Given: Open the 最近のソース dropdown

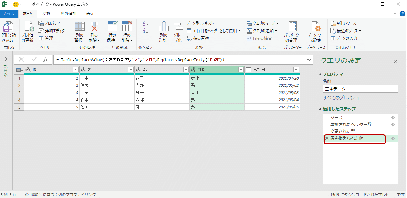Looking at the screenshot, I should pos(345,31).
